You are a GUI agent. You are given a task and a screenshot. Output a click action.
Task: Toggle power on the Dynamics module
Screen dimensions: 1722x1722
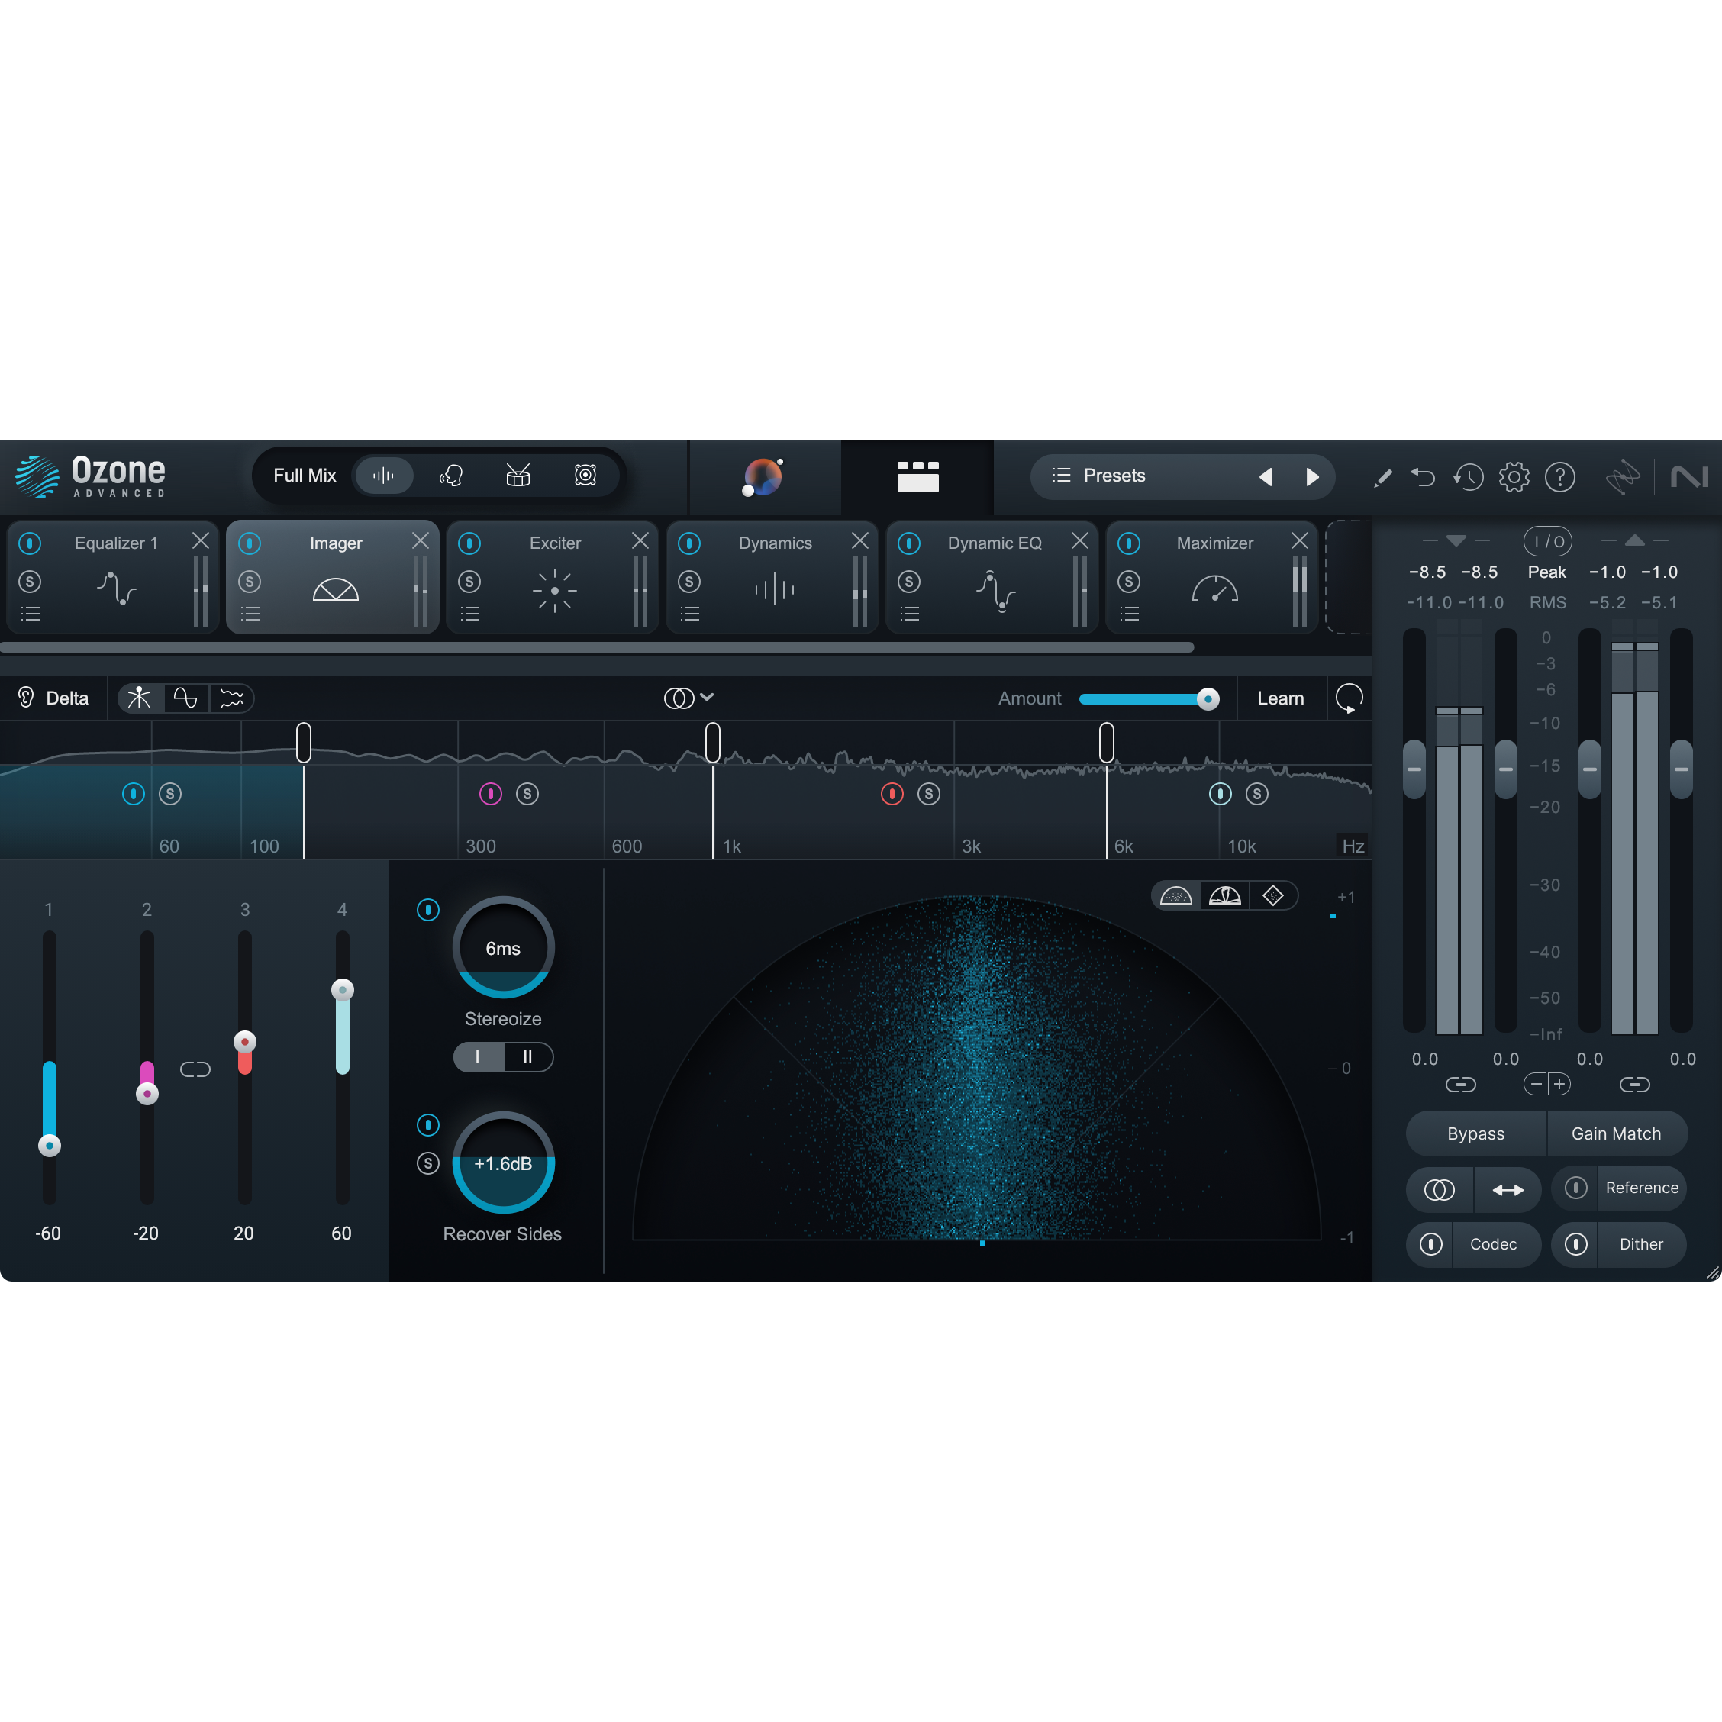[x=689, y=542]
